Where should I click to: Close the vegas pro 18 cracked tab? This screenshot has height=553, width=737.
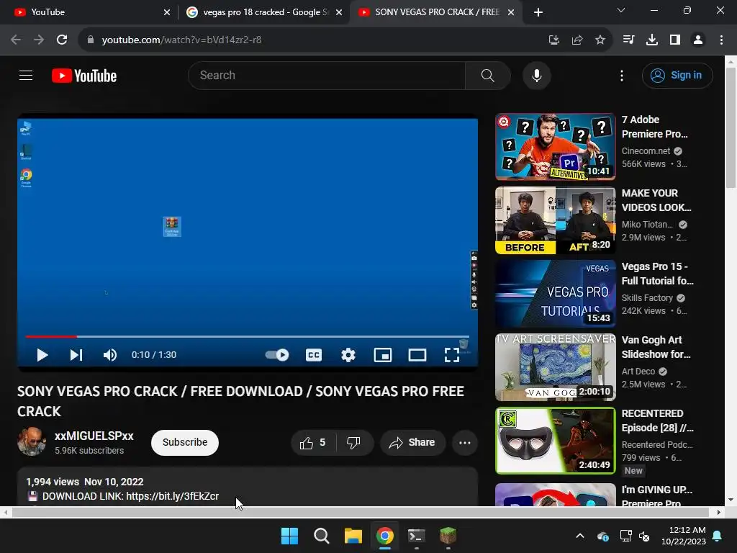pyautogui.click(x=339, y=12)
